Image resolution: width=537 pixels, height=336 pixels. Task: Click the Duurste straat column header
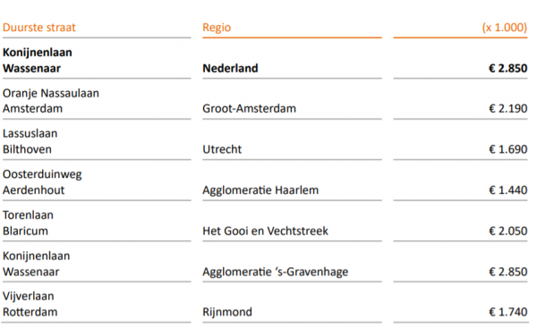39,28
